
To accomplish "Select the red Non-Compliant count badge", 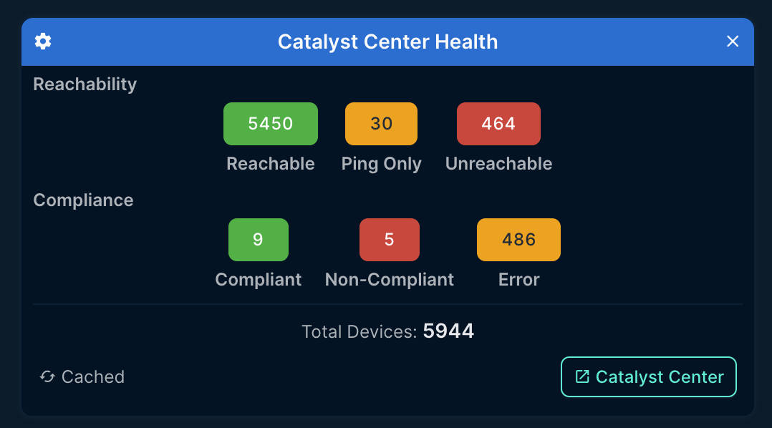I will [x=389, y=239].
